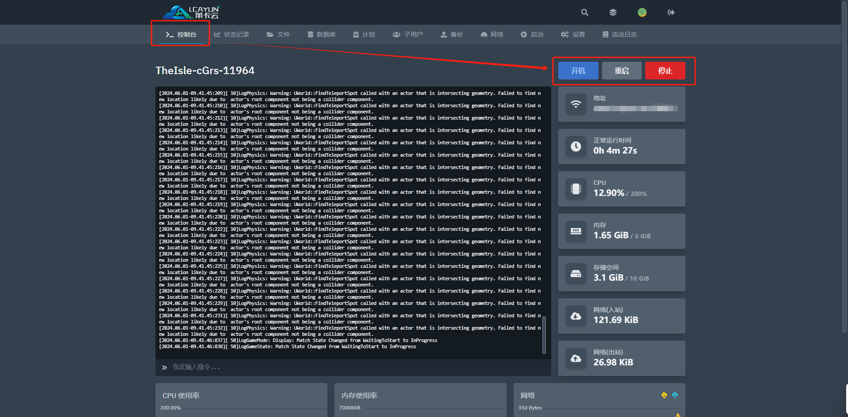Open the 子用户 tab
The width and height of the screenshot is (848, 417).
[x=408, y=34]
